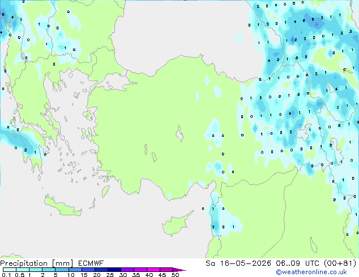
Task: Click the legend label '35'
Action: click(x=136, y=275)
